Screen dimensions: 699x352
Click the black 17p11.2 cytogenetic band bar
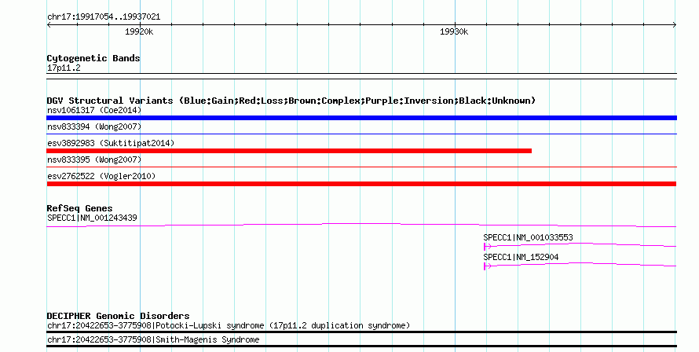(x=361, y=76)
